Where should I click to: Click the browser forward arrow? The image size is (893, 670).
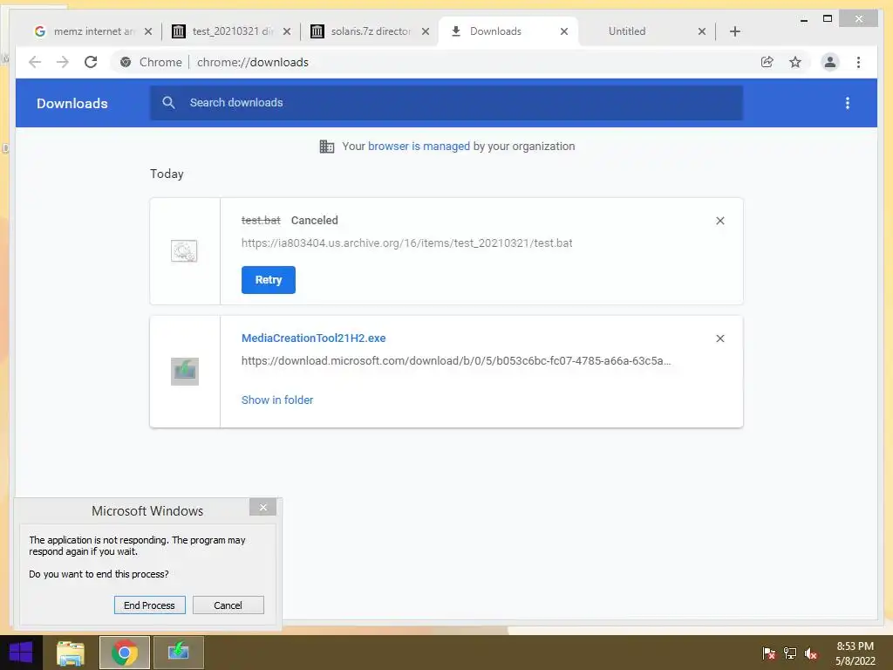[63, 62]
